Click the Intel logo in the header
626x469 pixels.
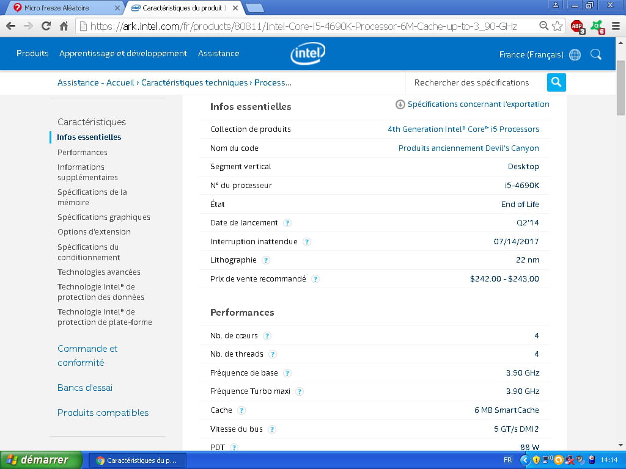[308, 54]
